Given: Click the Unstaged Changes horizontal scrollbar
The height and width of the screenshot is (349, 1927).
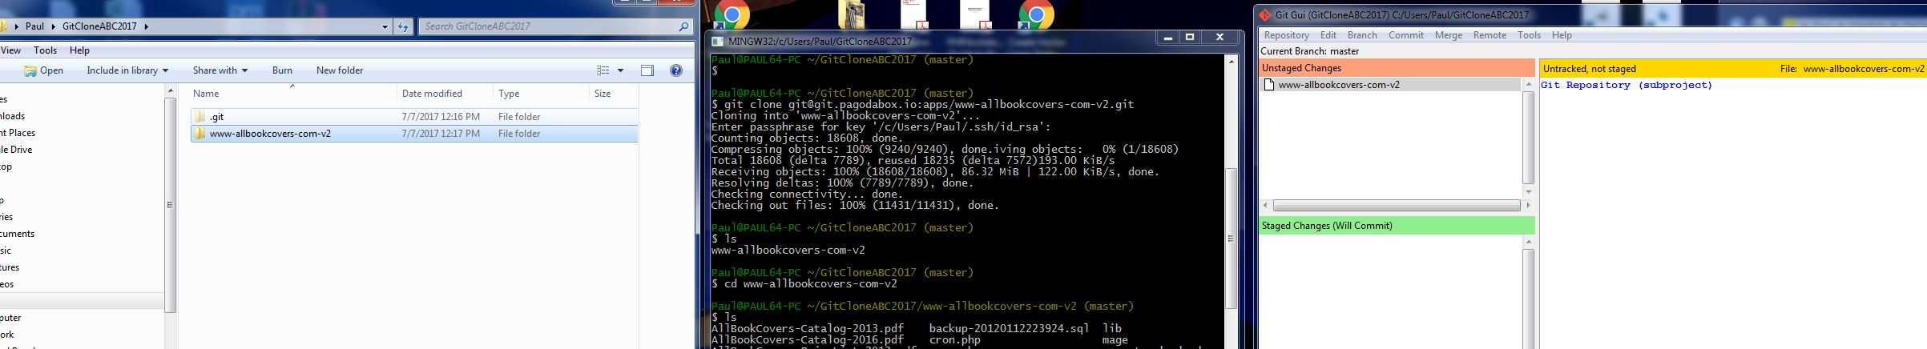Looking at the screenshot, I should click(1397, 206).
